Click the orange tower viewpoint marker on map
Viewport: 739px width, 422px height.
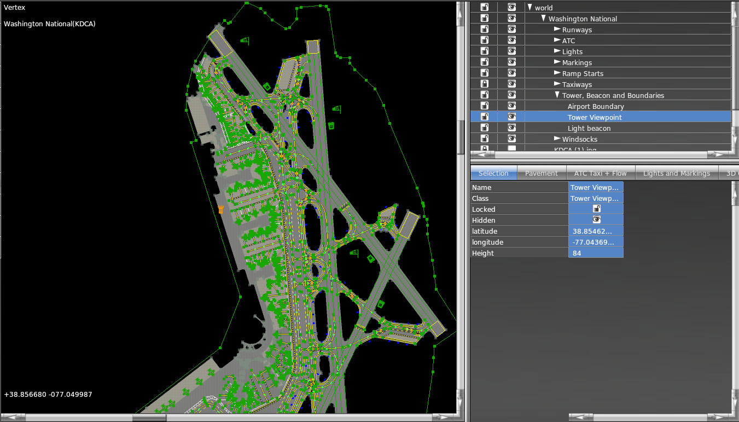pos(221,210)
